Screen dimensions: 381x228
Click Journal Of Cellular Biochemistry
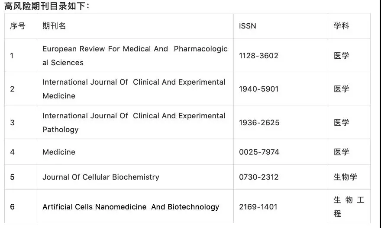coord(101,177)
